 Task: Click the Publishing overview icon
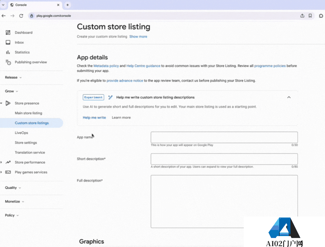(8, 62)
